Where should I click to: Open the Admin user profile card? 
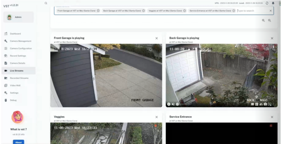click(18, 17)
